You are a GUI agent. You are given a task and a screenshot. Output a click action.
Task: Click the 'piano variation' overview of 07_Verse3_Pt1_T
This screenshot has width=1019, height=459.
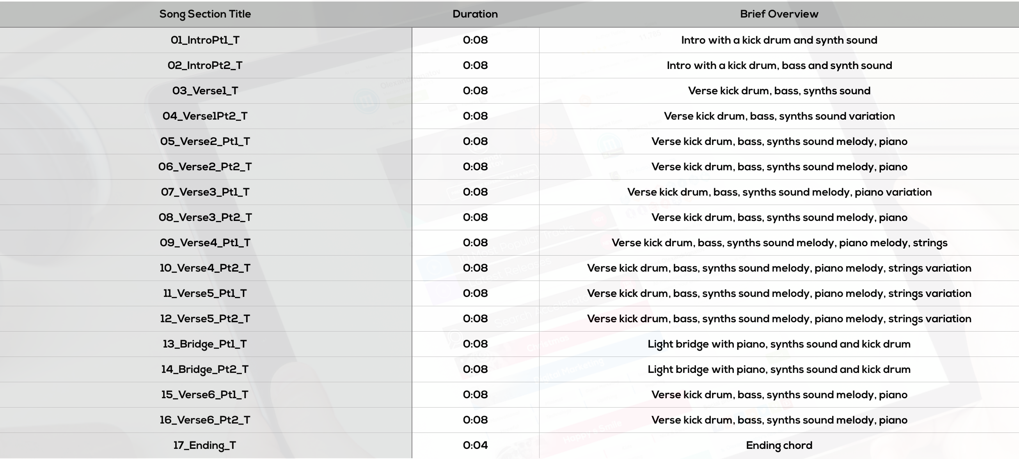[779, 192]
